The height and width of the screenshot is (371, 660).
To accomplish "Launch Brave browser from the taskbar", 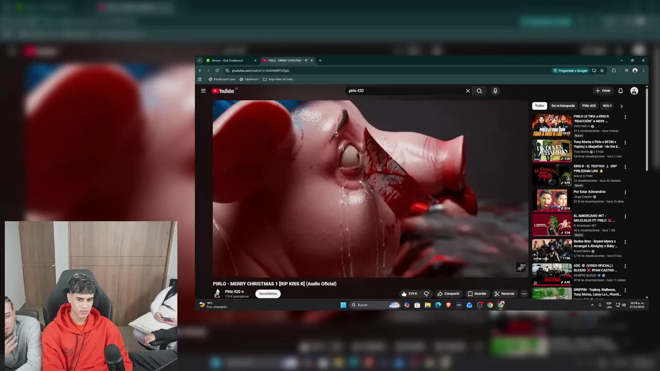I will pyautogui.click(x=448, y=305).
